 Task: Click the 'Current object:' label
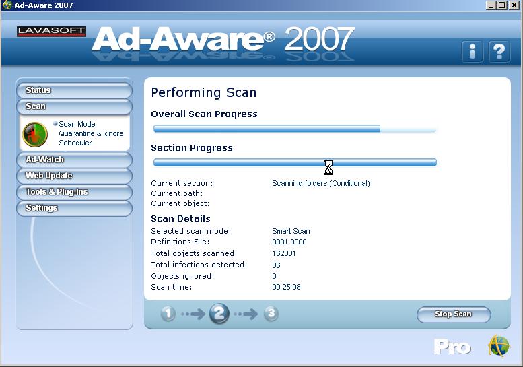[180, 203]
